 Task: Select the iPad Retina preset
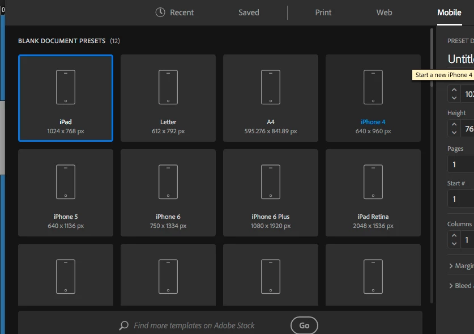(373, 193)
